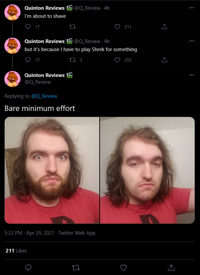Viewport: 200px width, 275px height.
Task: Retweet the "I'm about to shave" tweet
Action: click(x=72, y=27)
